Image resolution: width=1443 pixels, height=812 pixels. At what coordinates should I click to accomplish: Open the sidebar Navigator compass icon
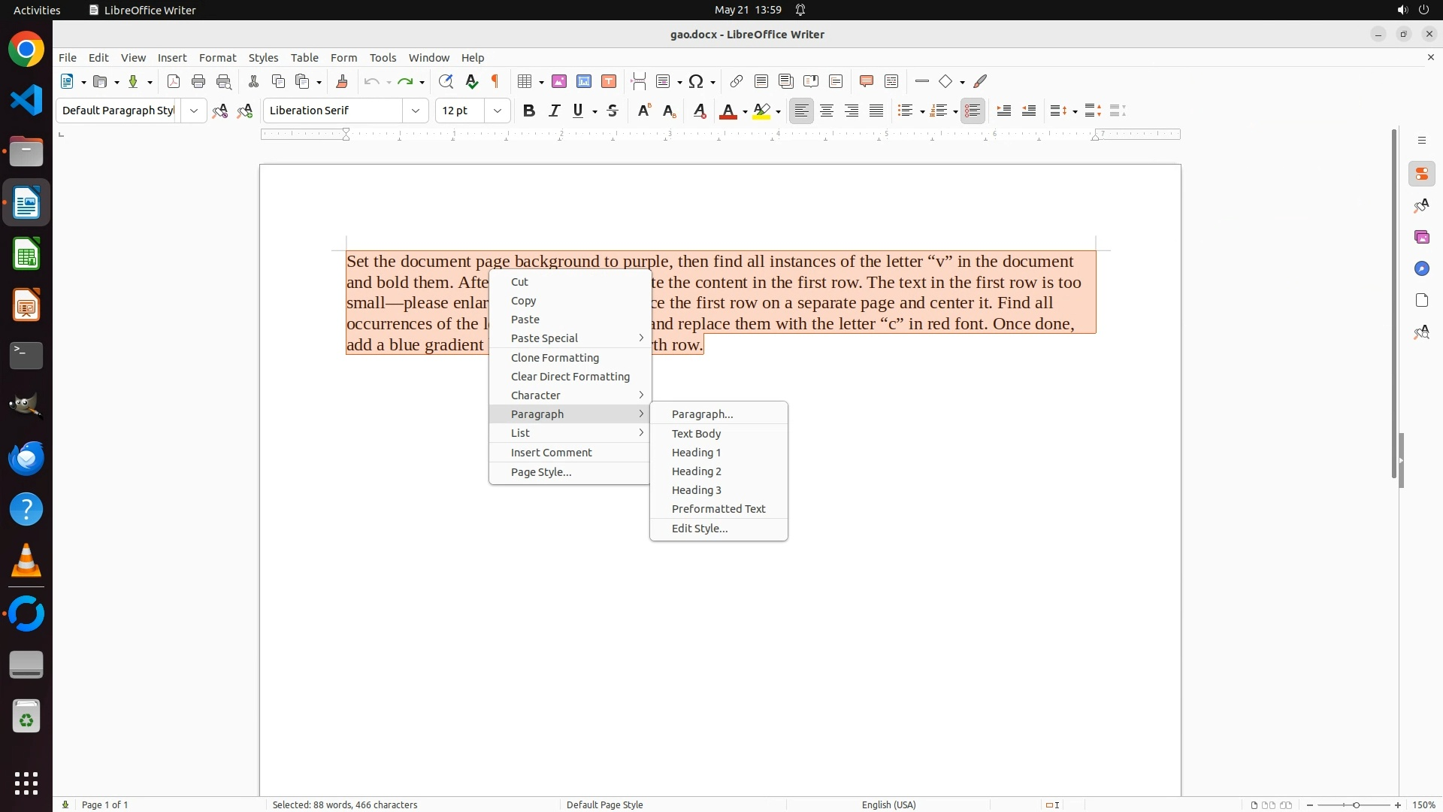tap(1421, 268)
